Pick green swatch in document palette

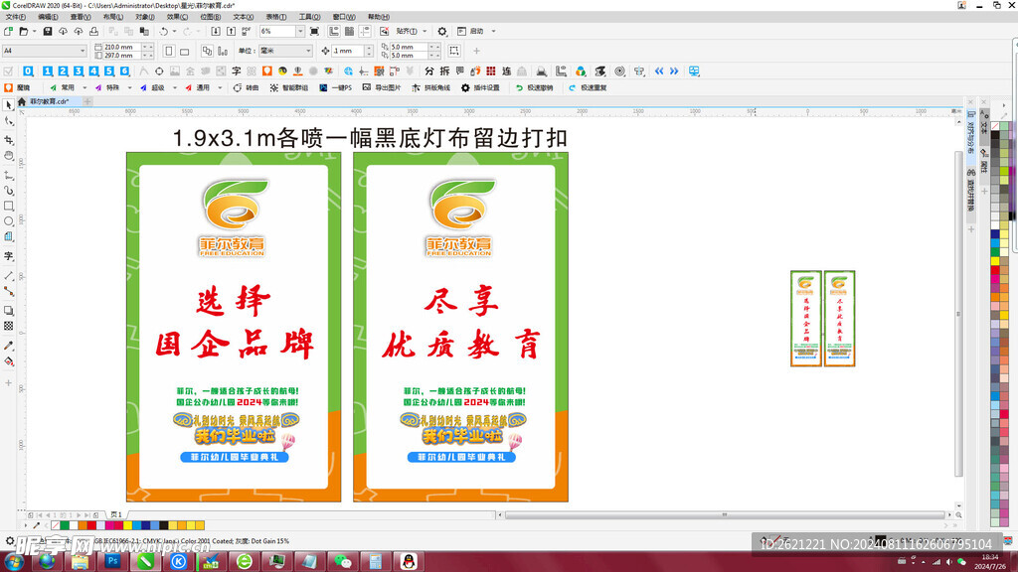pyautogui.click(x=65, y=525)
